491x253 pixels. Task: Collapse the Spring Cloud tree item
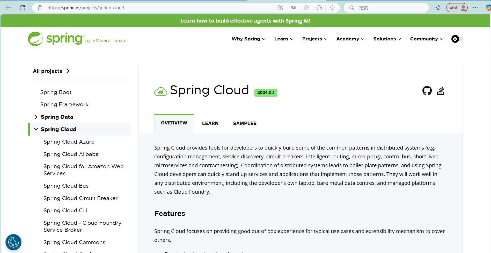(x=36, y=129)
